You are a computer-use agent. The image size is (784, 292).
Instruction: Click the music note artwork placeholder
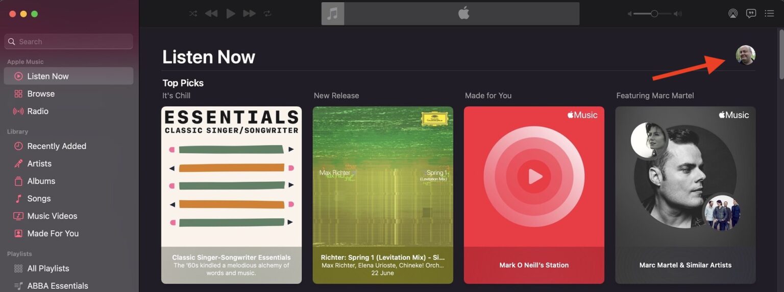pyautogui.click(x=333, y=14)
